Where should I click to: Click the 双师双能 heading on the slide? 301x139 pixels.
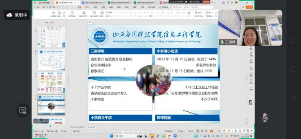(x=164, y=118)
